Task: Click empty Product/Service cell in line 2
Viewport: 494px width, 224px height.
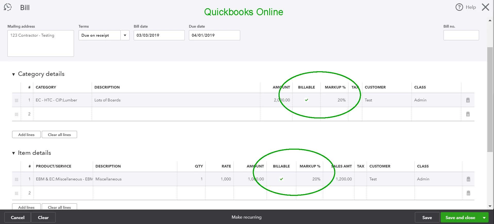Action: 63,193
